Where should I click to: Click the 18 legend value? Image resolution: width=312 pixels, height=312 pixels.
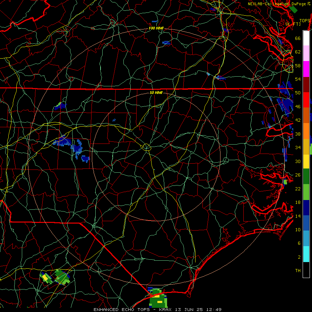298,202
